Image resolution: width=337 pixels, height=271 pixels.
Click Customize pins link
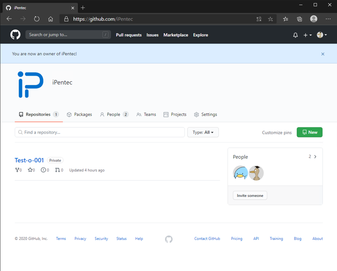click(x=277, y=132)
